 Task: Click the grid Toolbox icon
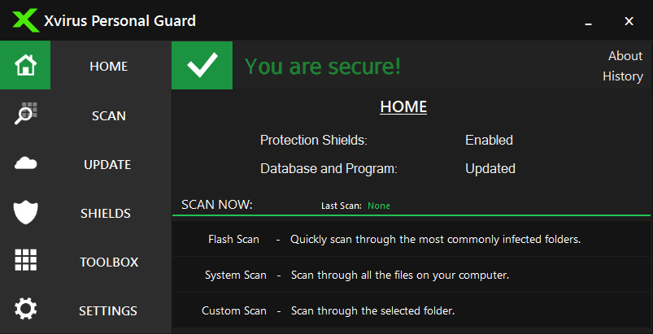click(25, 262)
